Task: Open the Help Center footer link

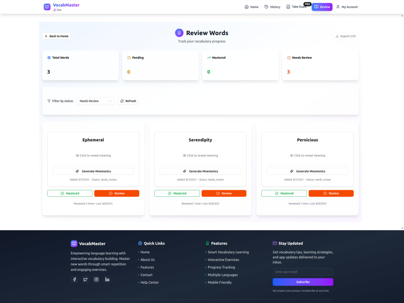Action: [x=149, y=282]
